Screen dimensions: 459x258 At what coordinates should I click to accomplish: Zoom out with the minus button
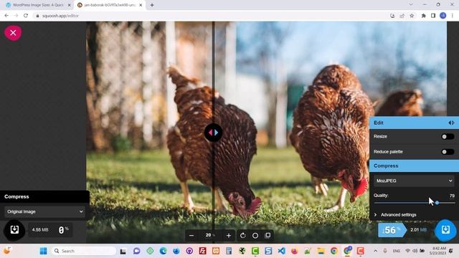(191, 236)
